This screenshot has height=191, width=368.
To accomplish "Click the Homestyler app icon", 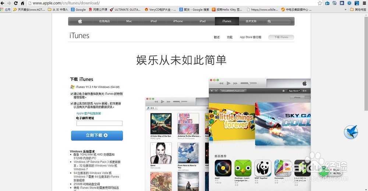I will click(283, 168).
